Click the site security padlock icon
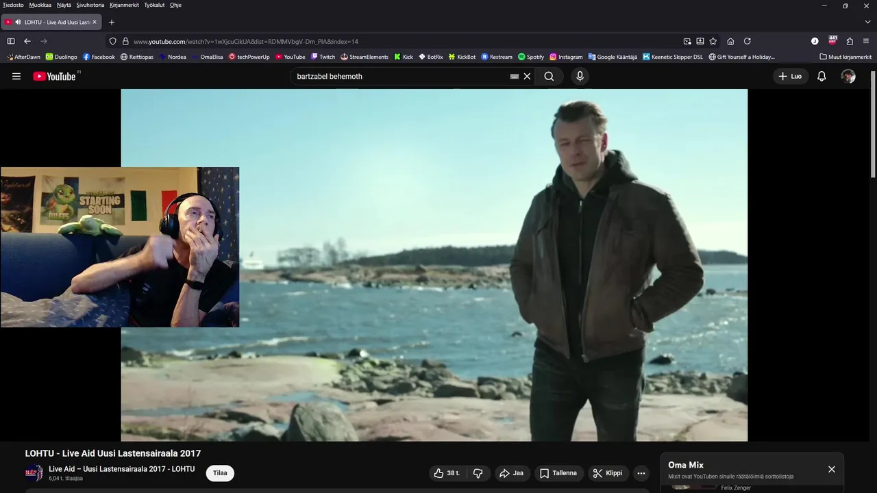Viewport: 877px width, 493px height. tap(125, 41)
